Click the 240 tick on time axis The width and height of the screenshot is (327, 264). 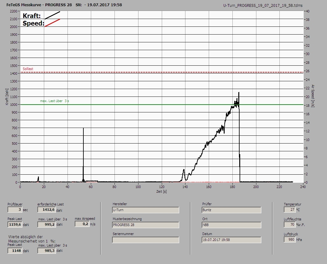pyautogui.click(x=303, y=187)
